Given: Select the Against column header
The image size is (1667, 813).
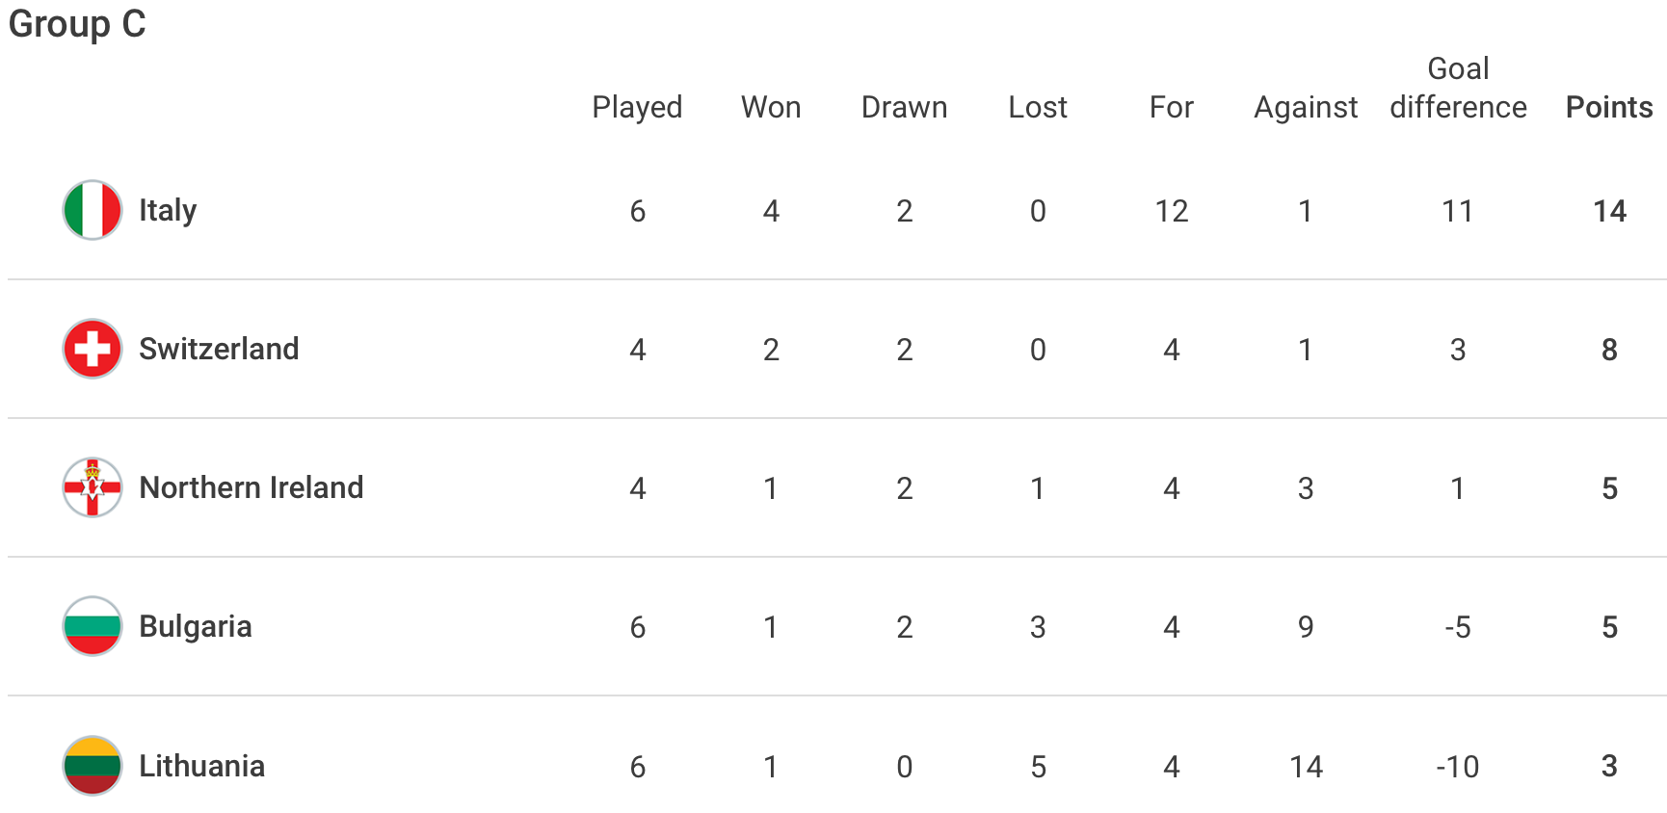Looking at the screenshot, I should click(1306, 107).
